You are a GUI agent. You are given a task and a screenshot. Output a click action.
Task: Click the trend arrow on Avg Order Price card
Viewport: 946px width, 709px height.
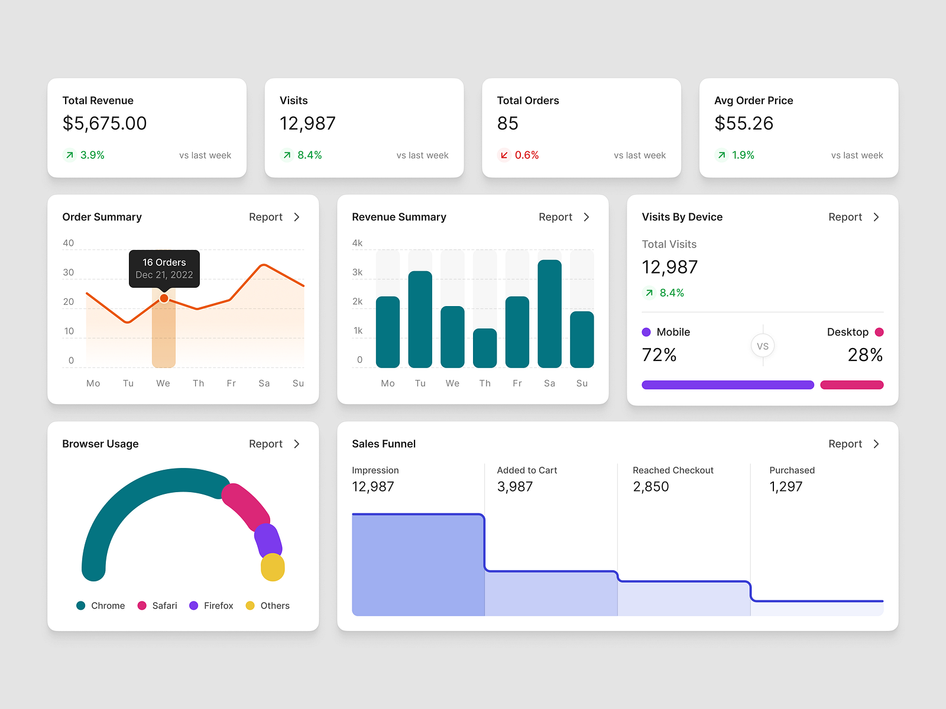(721, 155)
